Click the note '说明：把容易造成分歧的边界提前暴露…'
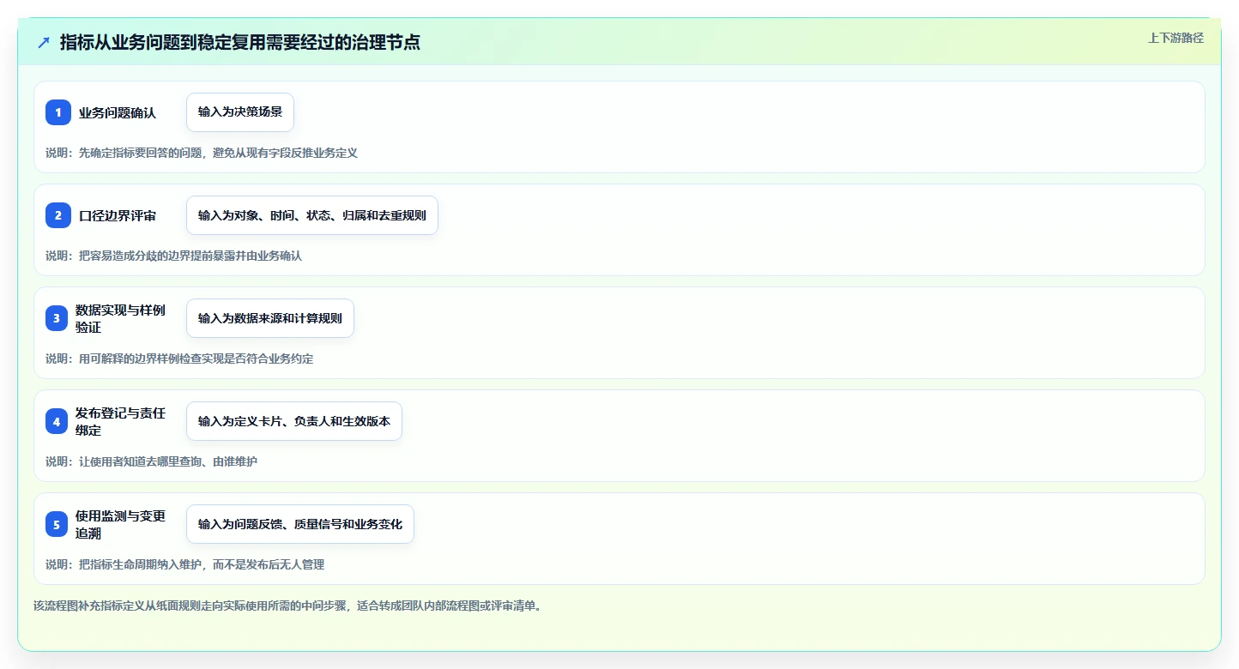Screen dimensions: 1239x669 coord(174,256)
